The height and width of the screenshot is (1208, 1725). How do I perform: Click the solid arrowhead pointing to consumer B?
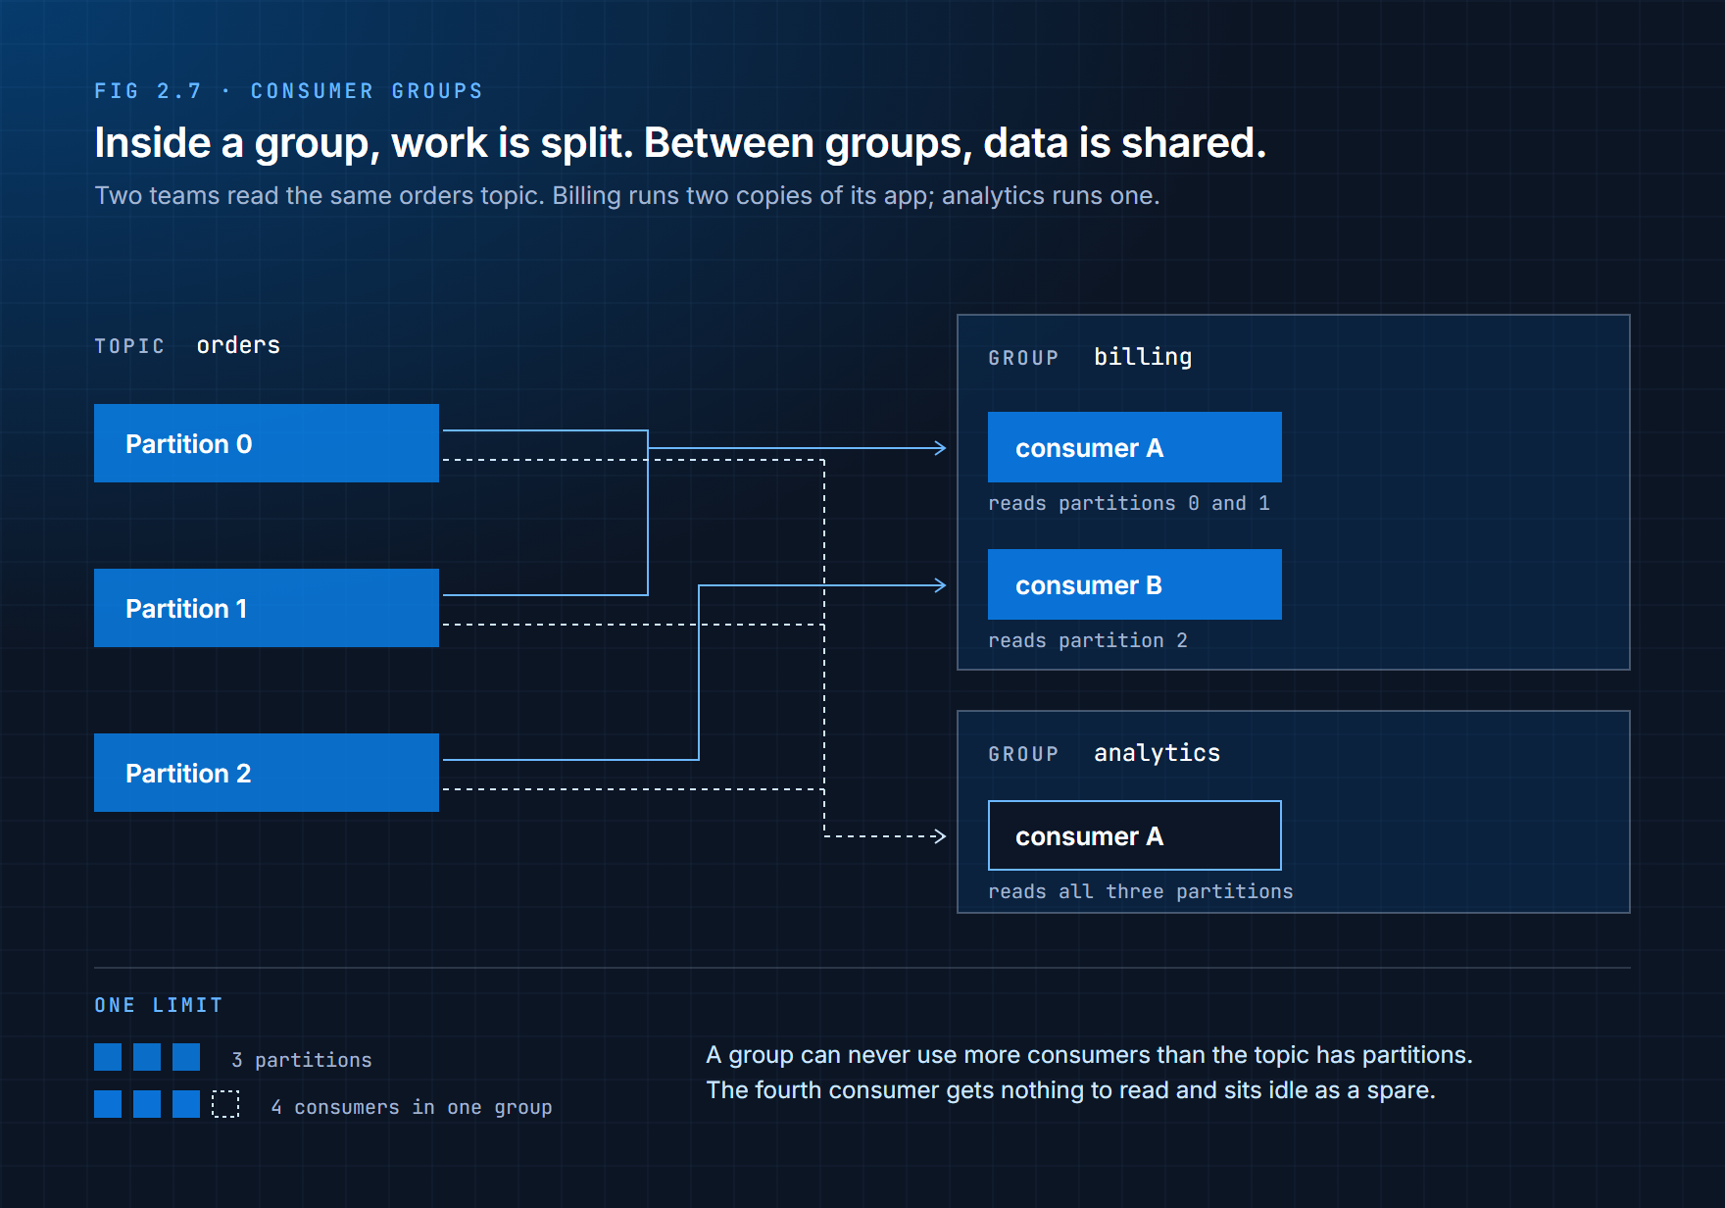939,585
